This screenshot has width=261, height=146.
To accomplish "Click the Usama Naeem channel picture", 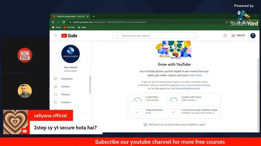I will (71, 54).
